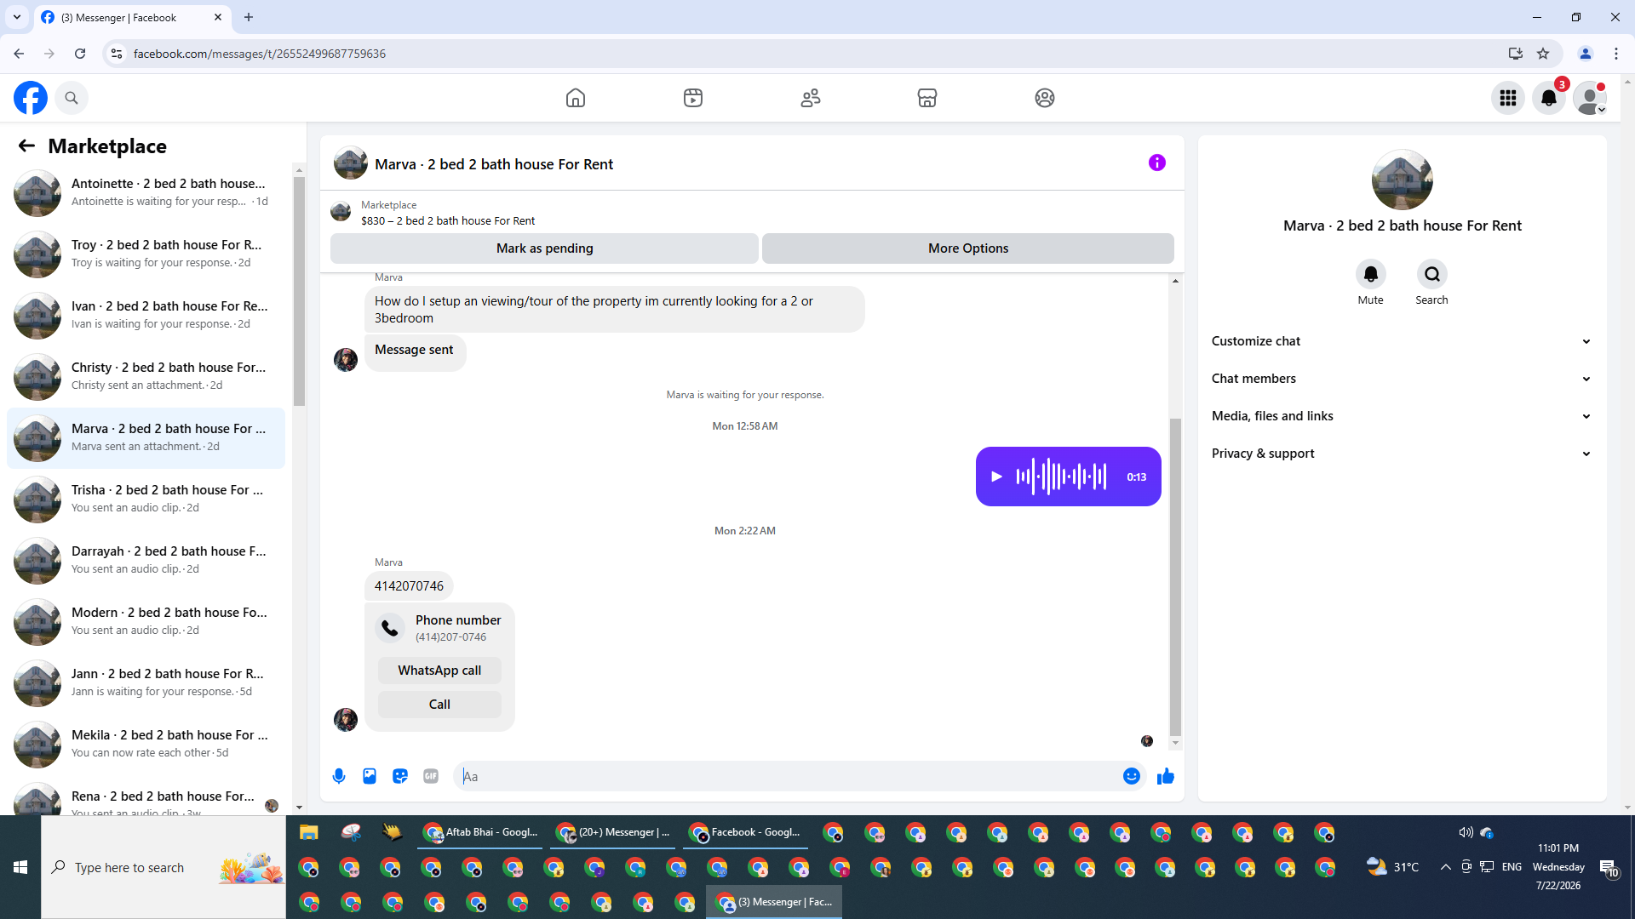Expand Chat members section
Viewport: 1635px width, 919px height.
(x=1402, y=379)
